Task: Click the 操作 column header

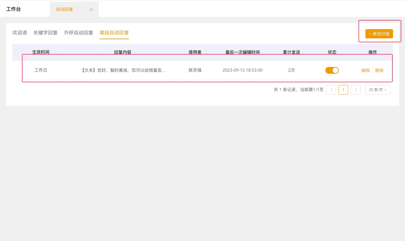Action: 373,52
